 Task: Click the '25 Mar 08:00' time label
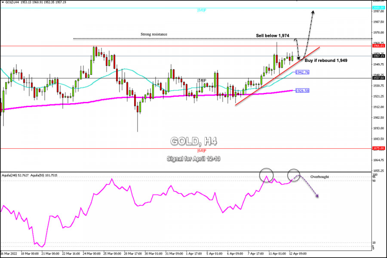pyautogui.click(x=112, y=254)
